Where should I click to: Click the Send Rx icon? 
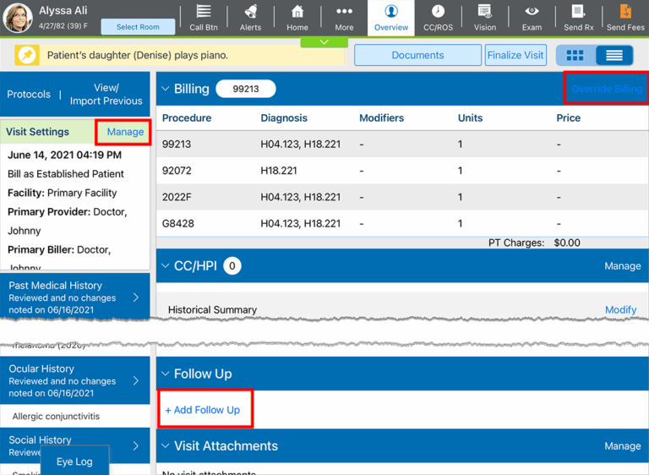point(578,17)
